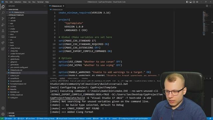Collapse the Open Editors section
Viewport: 213px width, 120px height.
pos(13,10)
